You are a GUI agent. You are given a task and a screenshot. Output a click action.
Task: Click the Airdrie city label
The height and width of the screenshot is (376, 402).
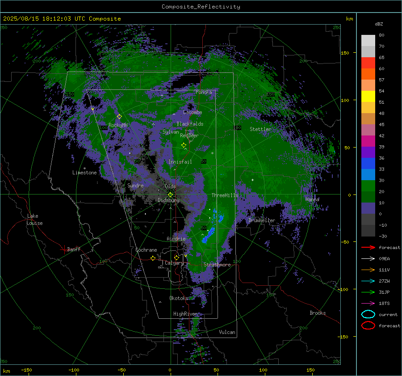176,239
